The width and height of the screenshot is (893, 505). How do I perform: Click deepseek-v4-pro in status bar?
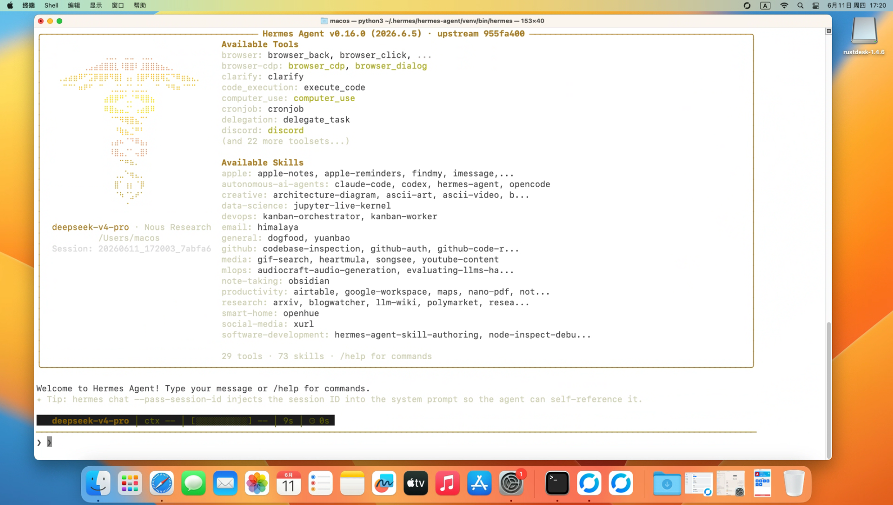pyautogui.click(x=90, y=420)
